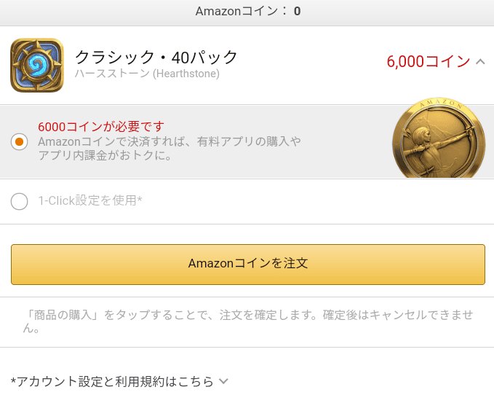
Task: Click the 1-Click設定を使用 option label
Action: click(x=89, y=200)
